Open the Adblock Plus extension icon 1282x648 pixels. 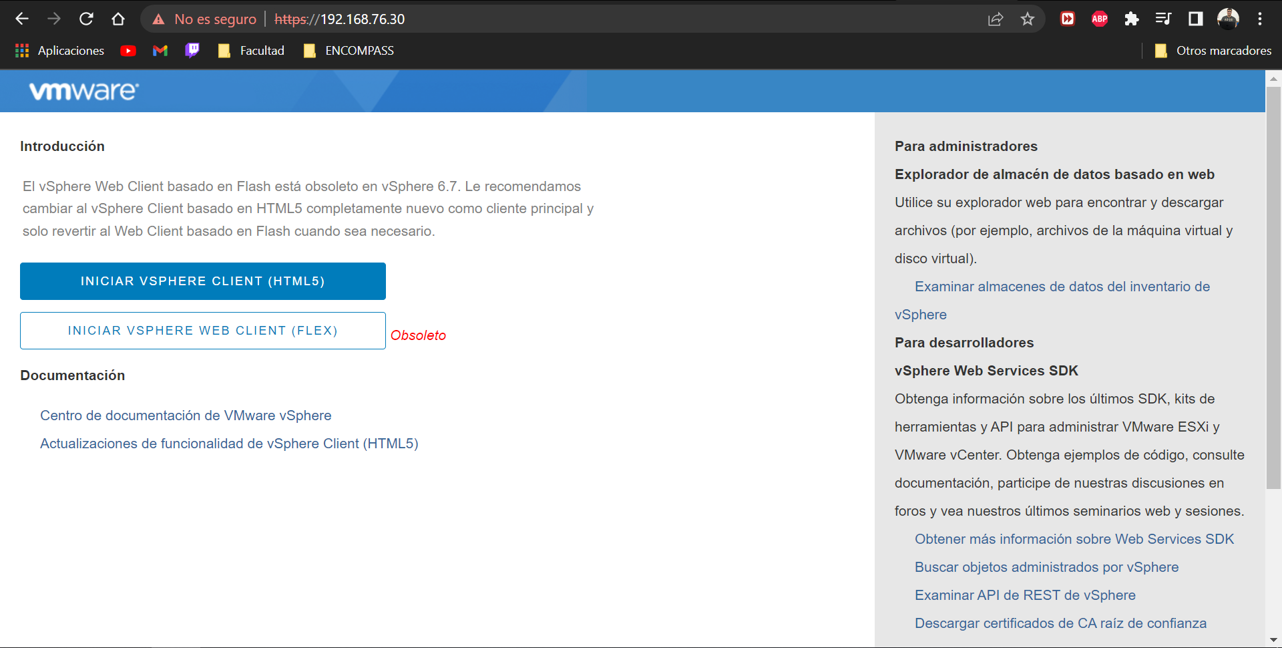point(1100,19)
